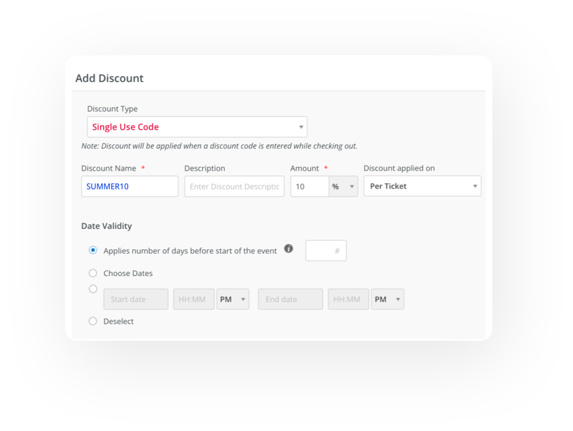
Task: Select the Choose Dates radio option
Action: (x=93, y=273)
